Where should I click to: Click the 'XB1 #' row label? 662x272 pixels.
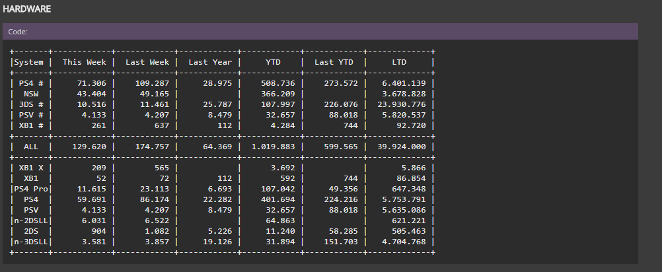[31, 125]
